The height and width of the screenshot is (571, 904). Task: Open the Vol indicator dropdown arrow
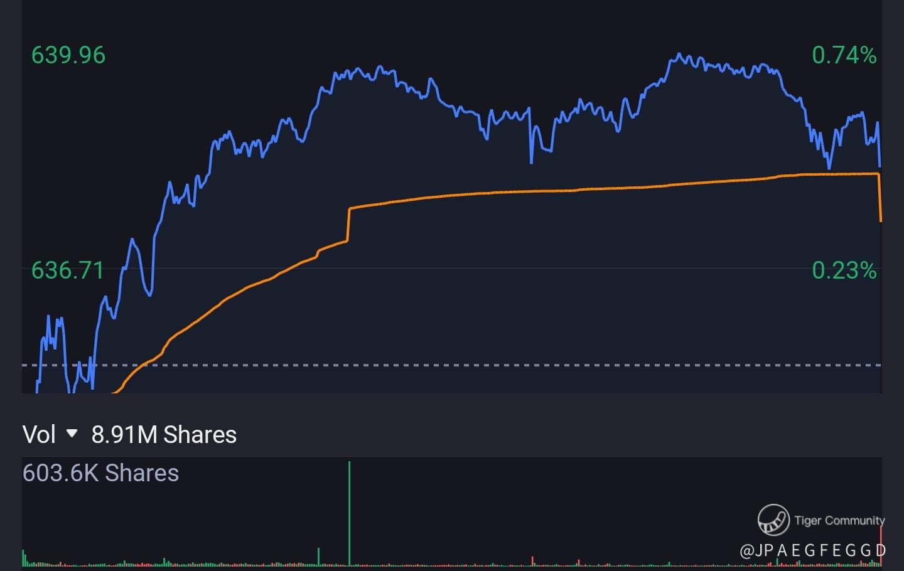pyautogui.click(x=72, y=434)
